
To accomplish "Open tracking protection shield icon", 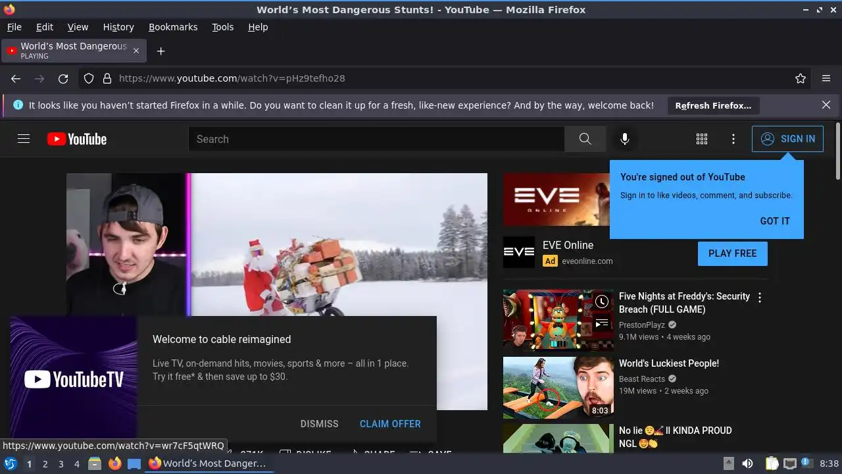I will (x=89, y=78).
